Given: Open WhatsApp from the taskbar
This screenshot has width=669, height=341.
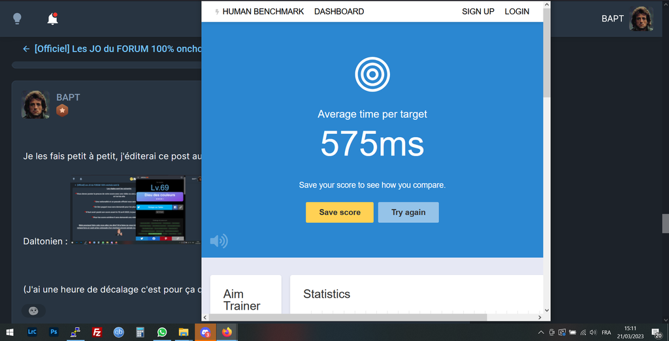Looking at the screenshot, I should [162, 332].
